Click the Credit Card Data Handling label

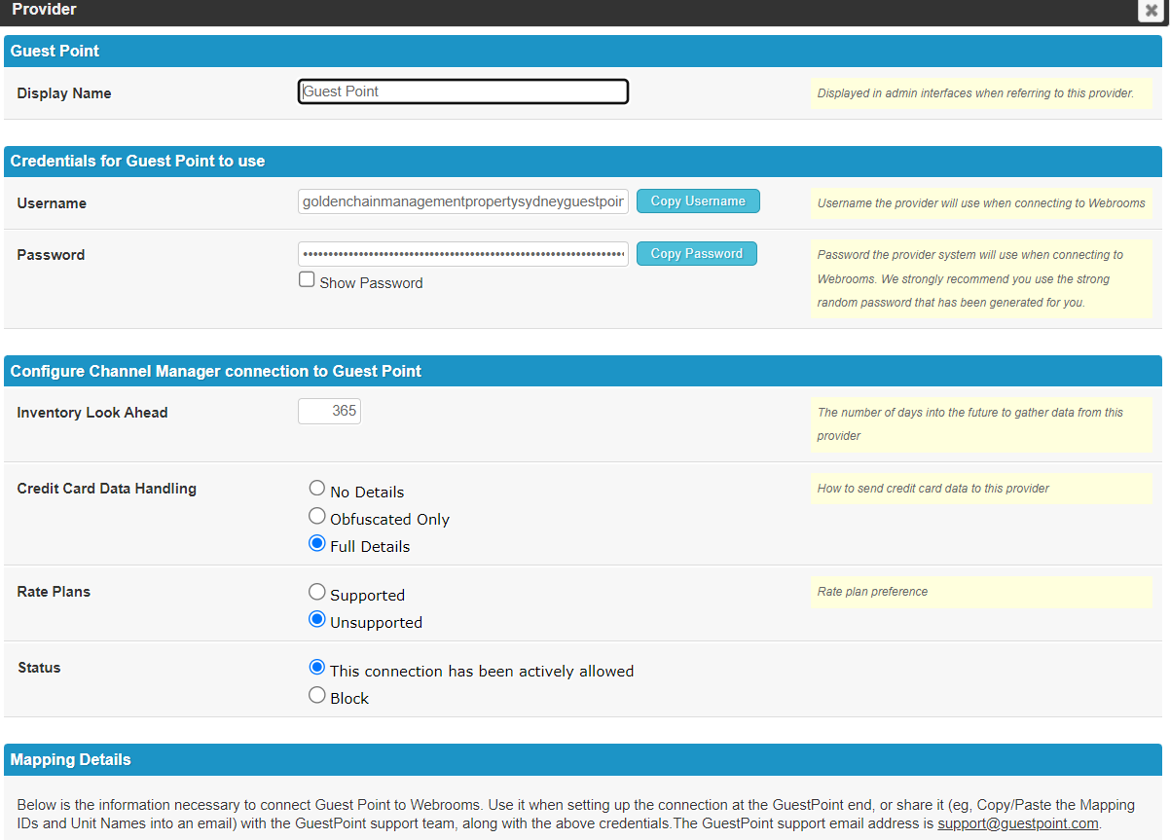point(107,489)
